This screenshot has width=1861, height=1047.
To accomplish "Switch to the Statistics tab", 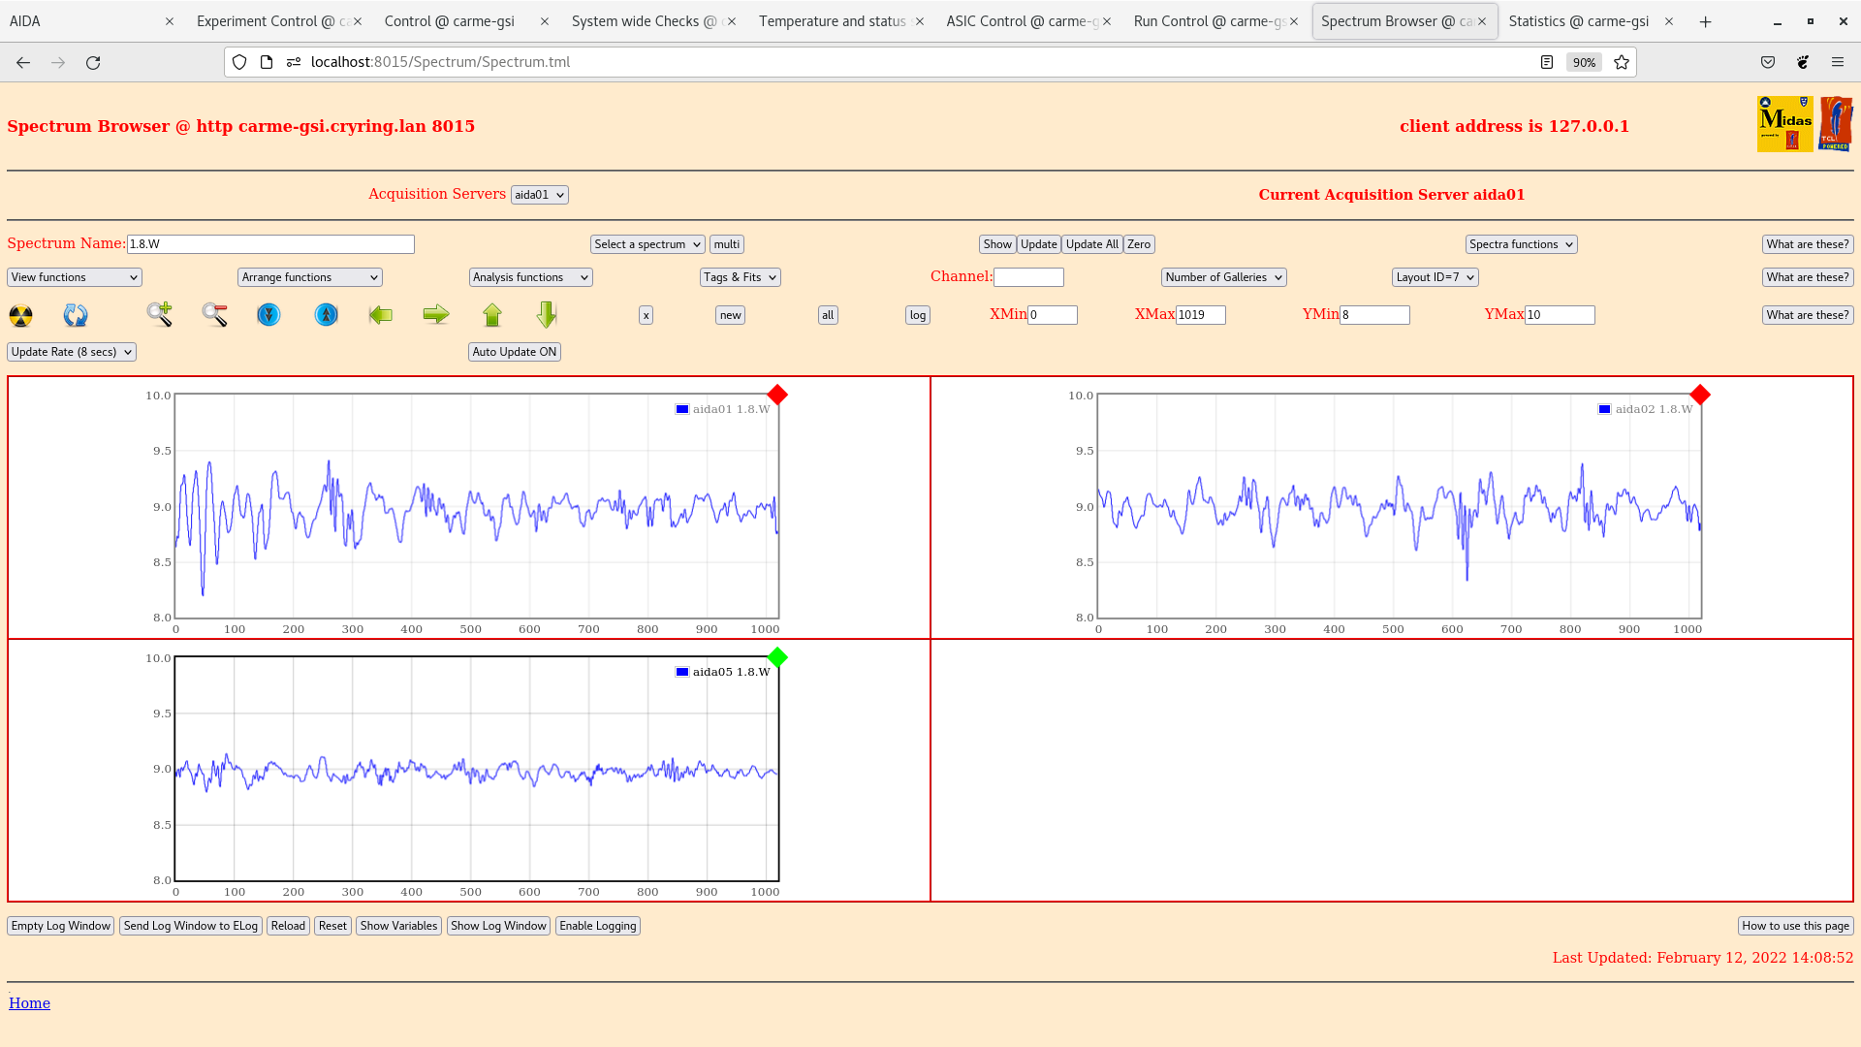I will 1578,20.
